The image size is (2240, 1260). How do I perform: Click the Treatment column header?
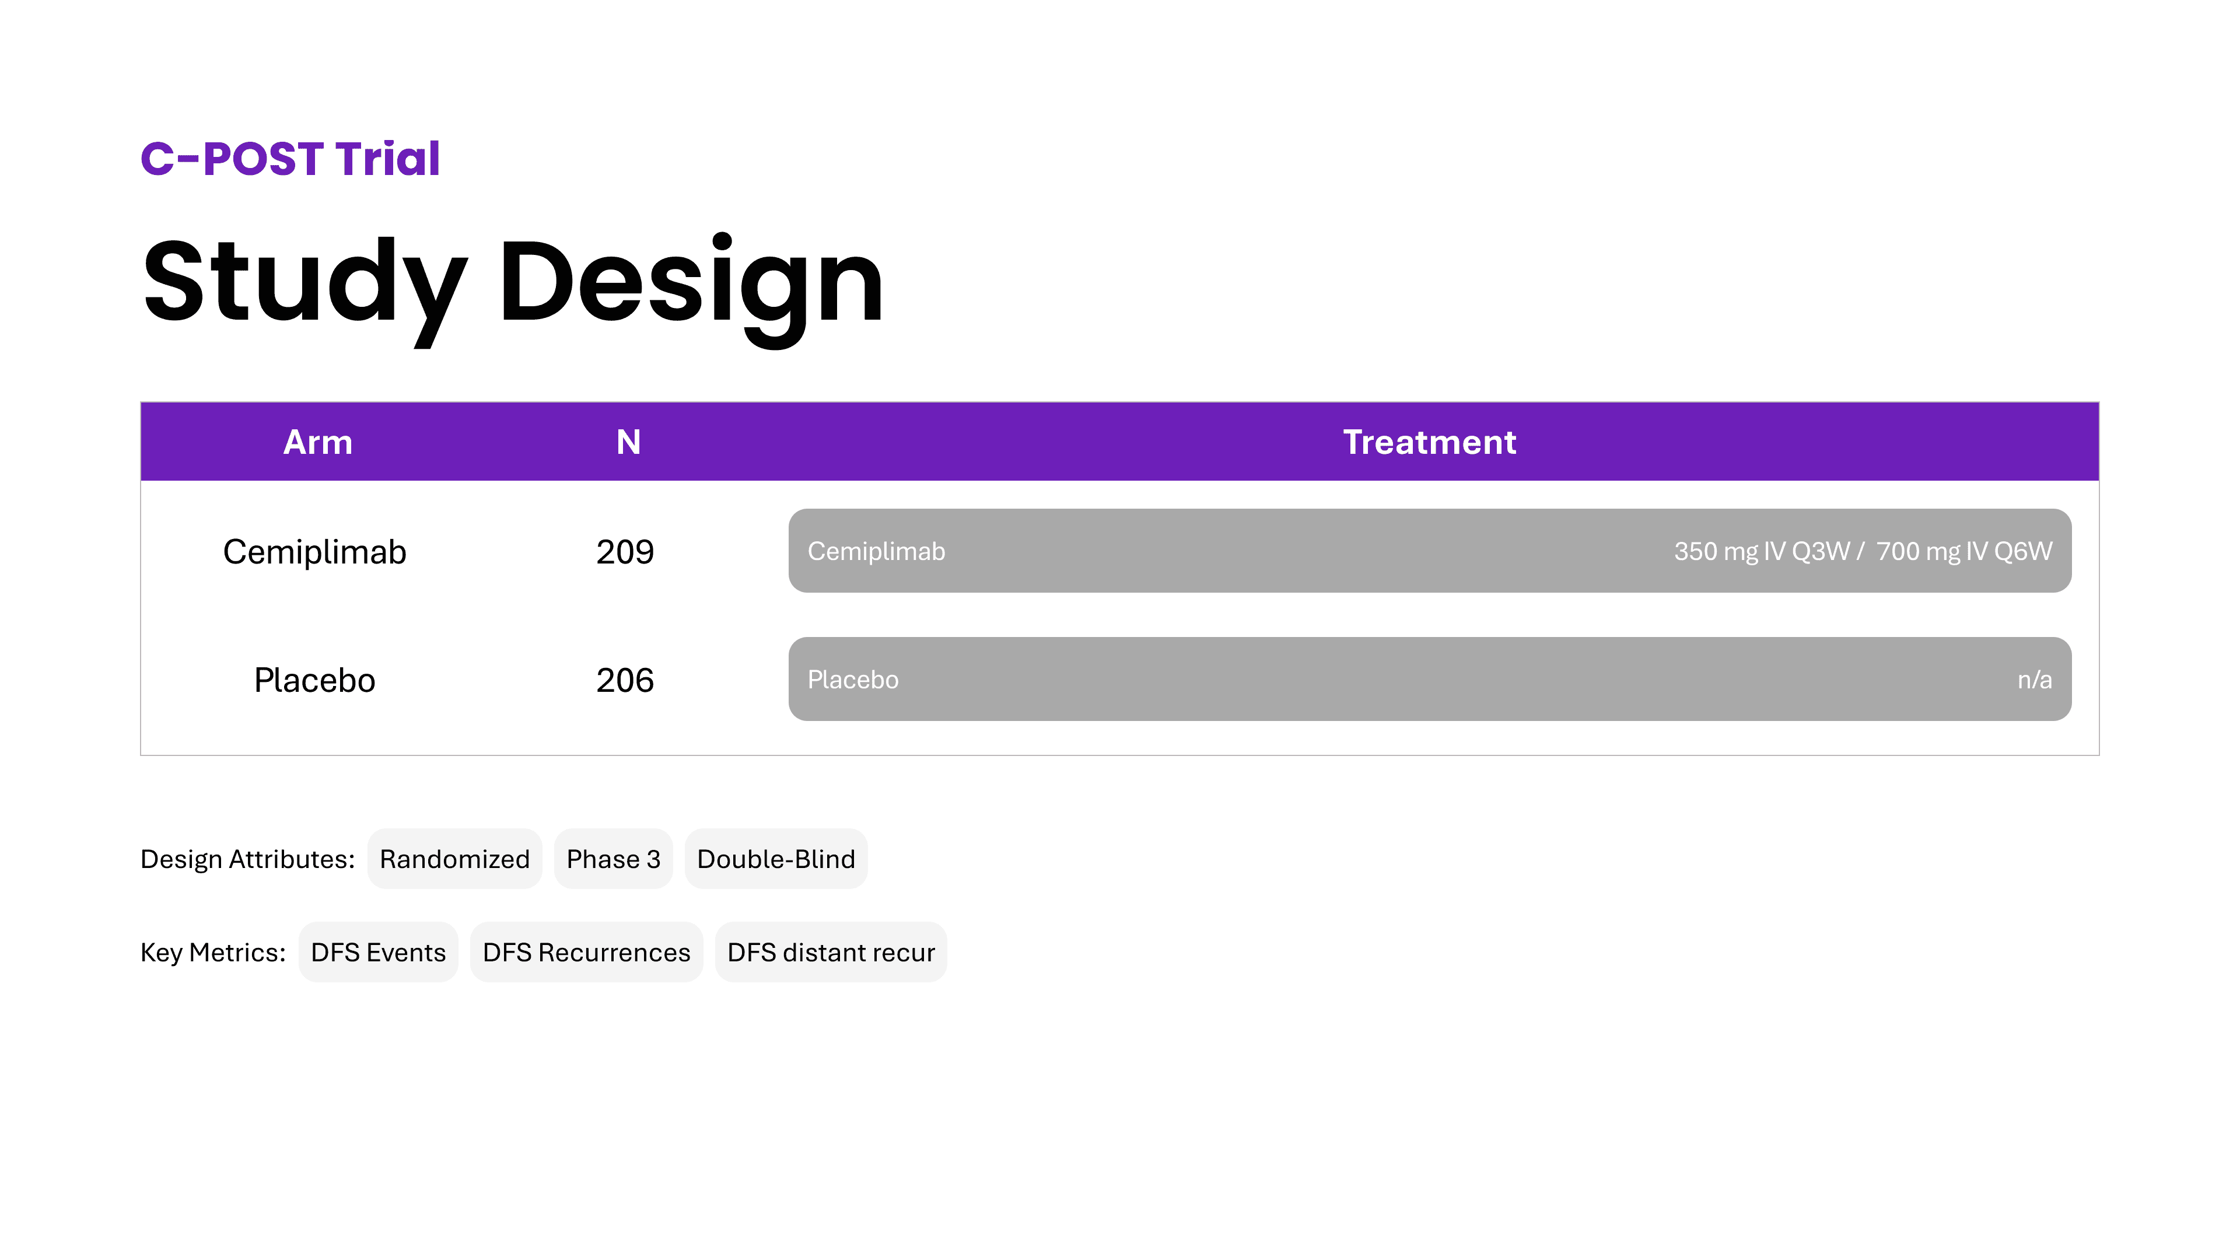[x=1429, y=442]
